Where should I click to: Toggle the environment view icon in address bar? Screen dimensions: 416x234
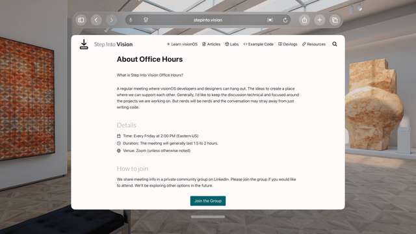(x=270, y=20)
